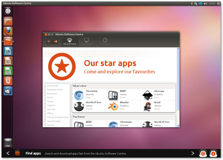
Task: Go to previous slide with left chevron
Action: 8,153
